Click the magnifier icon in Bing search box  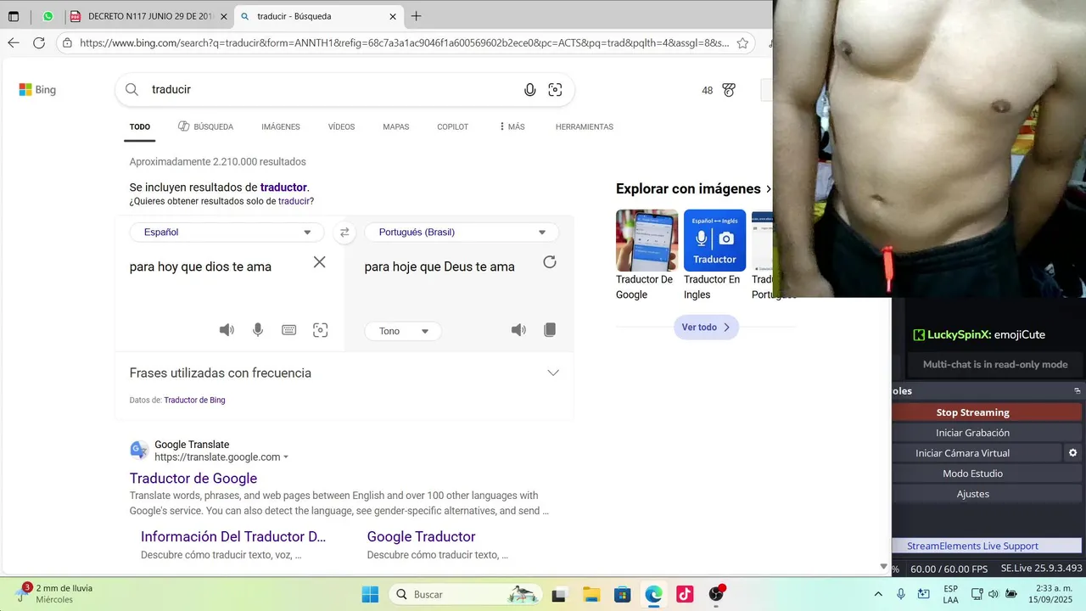pos(132,90)
